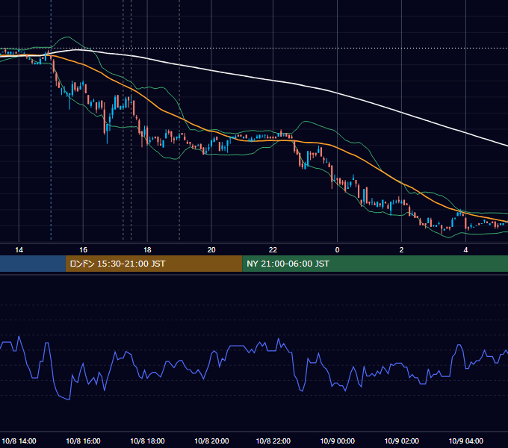The width and height of the screenshot is (508, 448).
Task: Click the 10/8 14:00 label on oscillator axis
Action: [x=19, y=441]
